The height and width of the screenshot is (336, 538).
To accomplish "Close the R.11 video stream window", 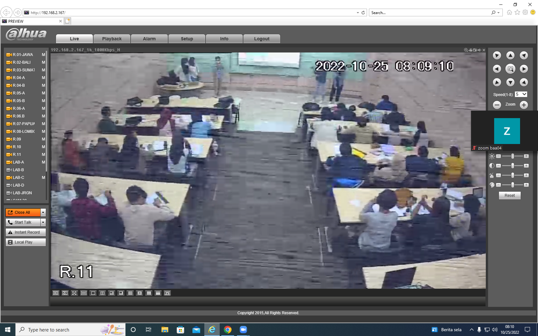I will click(x=484, y=50).
